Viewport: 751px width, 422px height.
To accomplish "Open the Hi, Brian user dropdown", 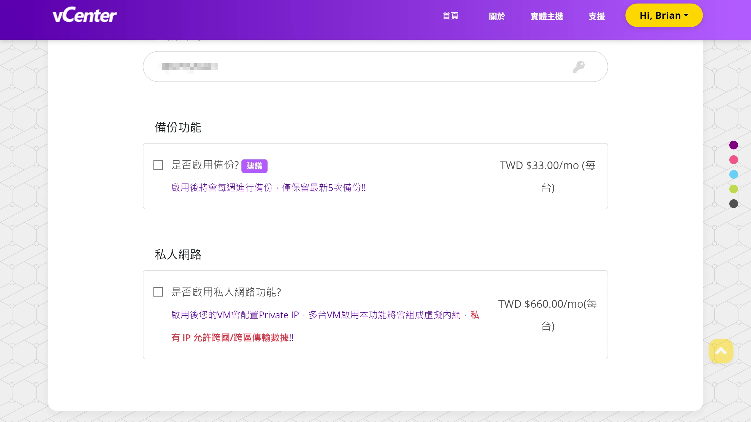I will click(x=660, y=15).
